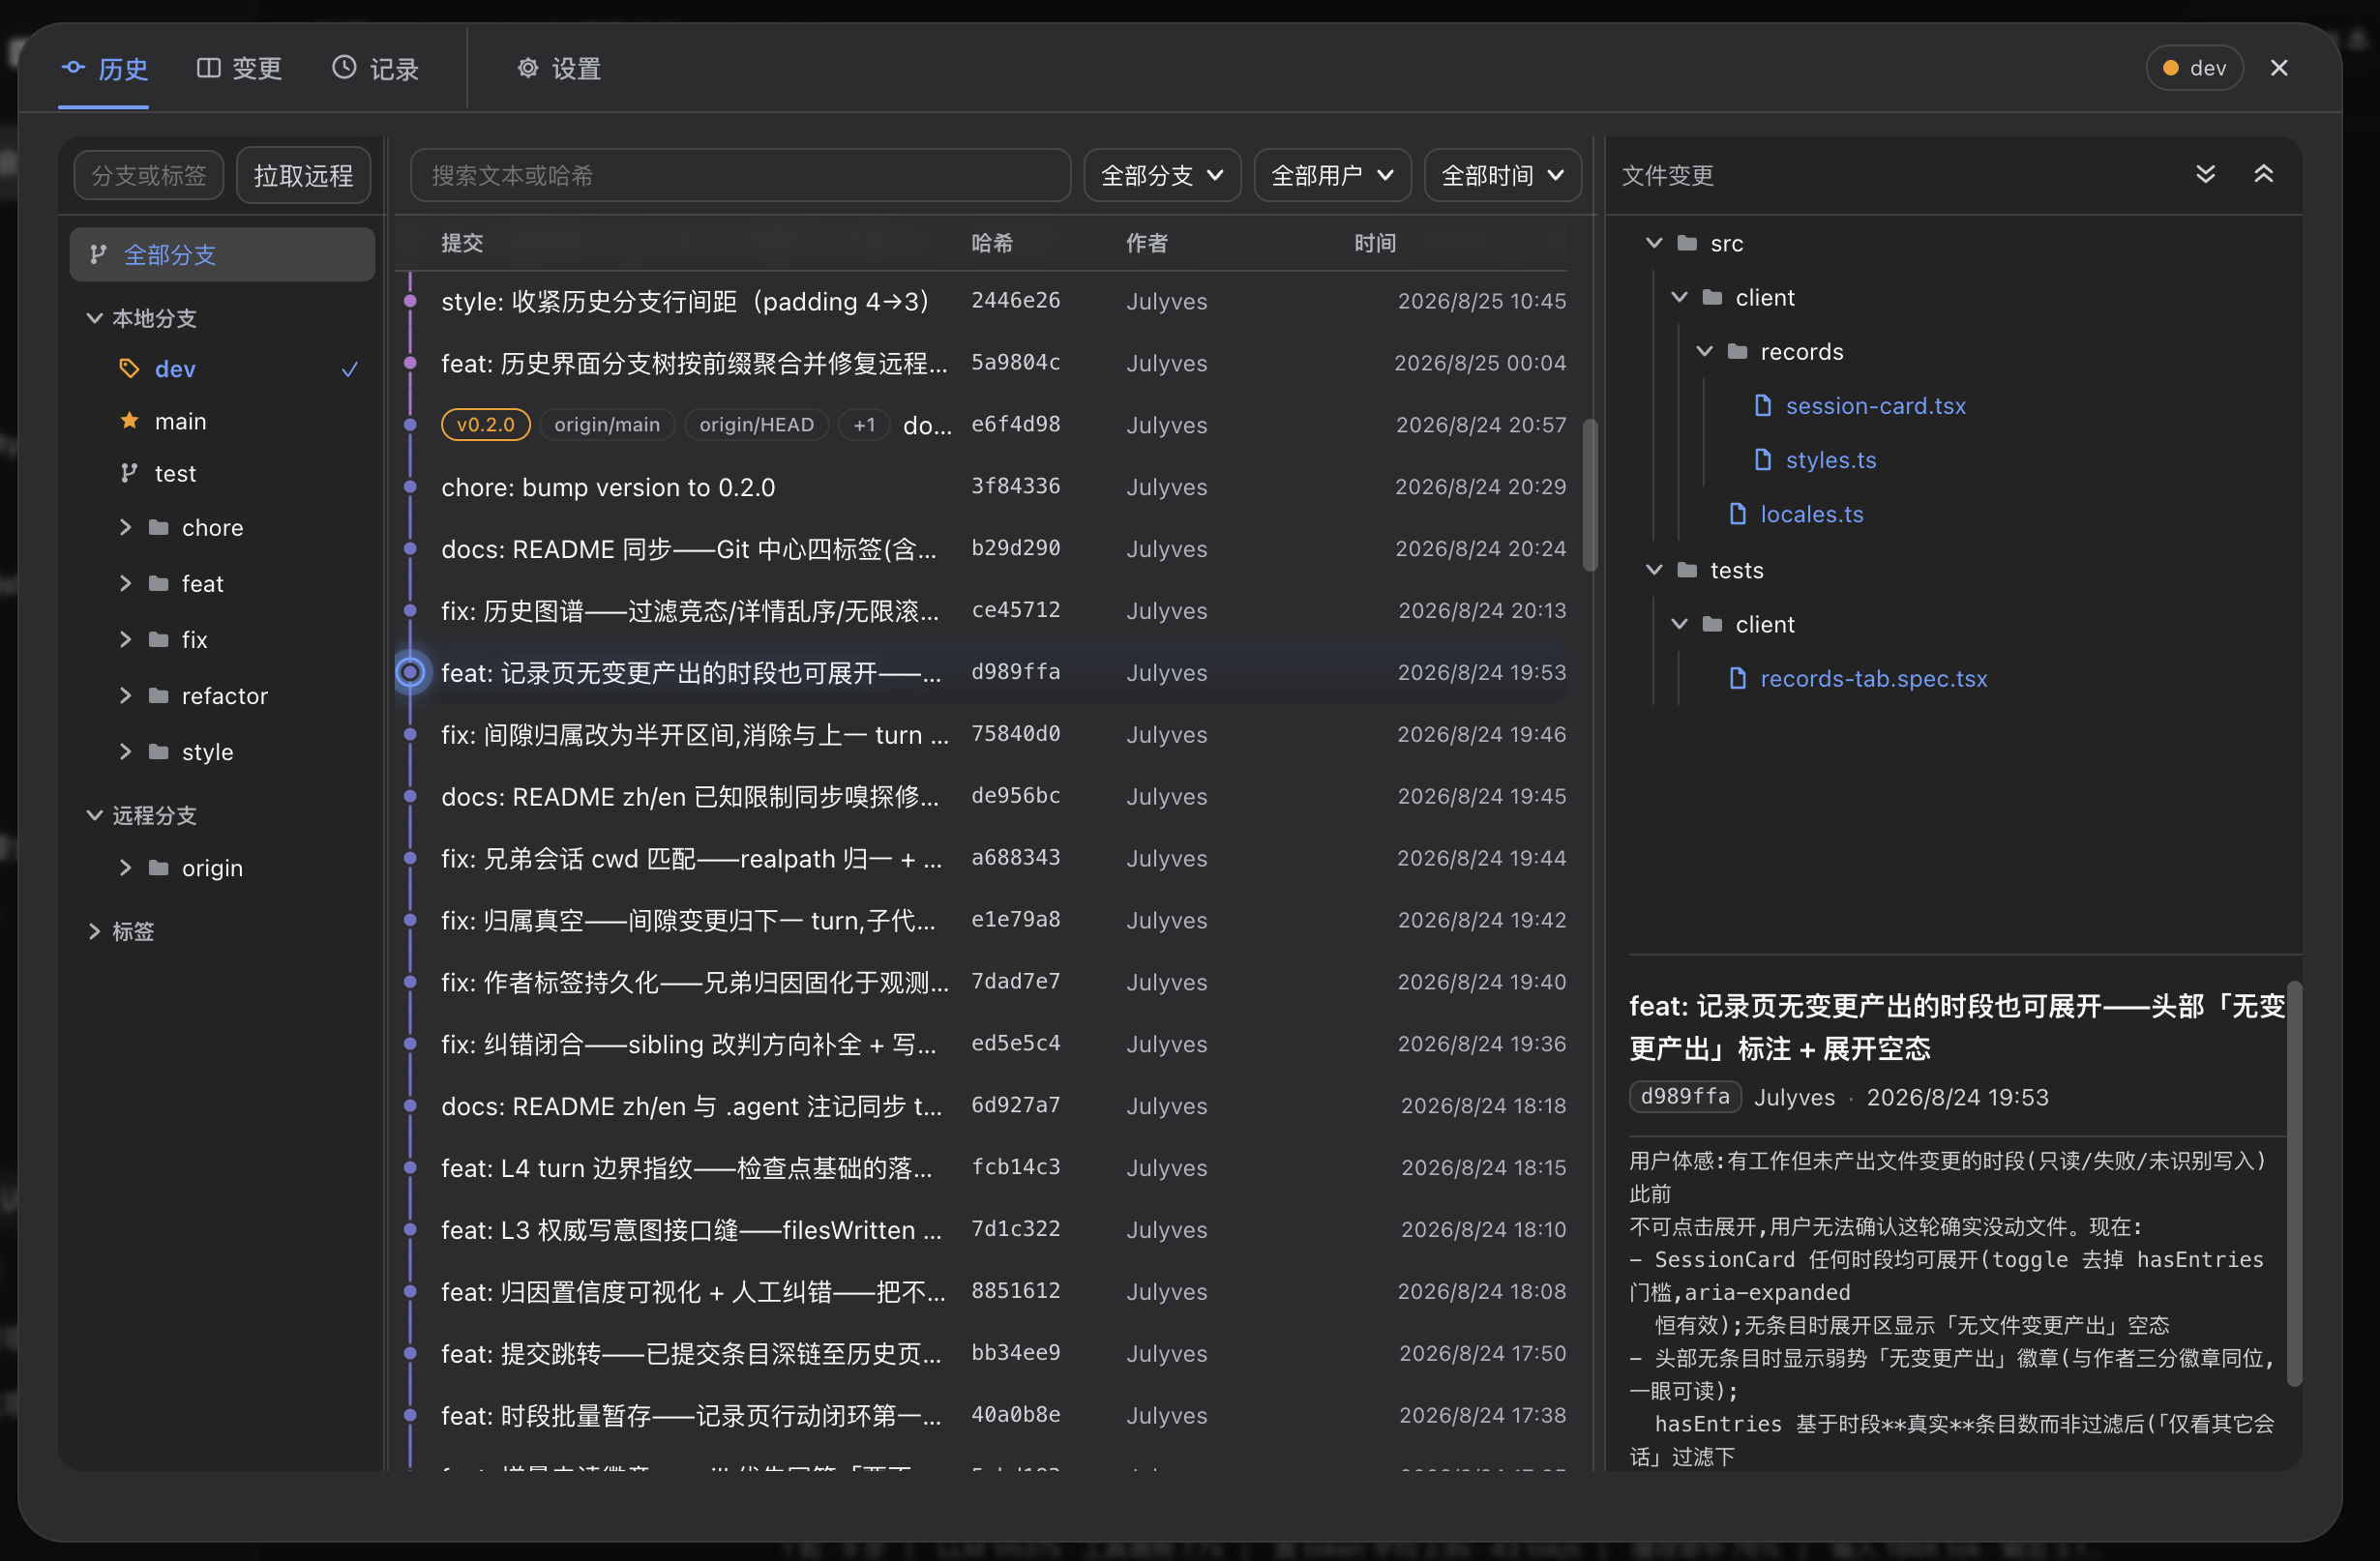Click the dev branch indicator pill
This screenshot has width=2380, height=1561.
coord(2194,68)
